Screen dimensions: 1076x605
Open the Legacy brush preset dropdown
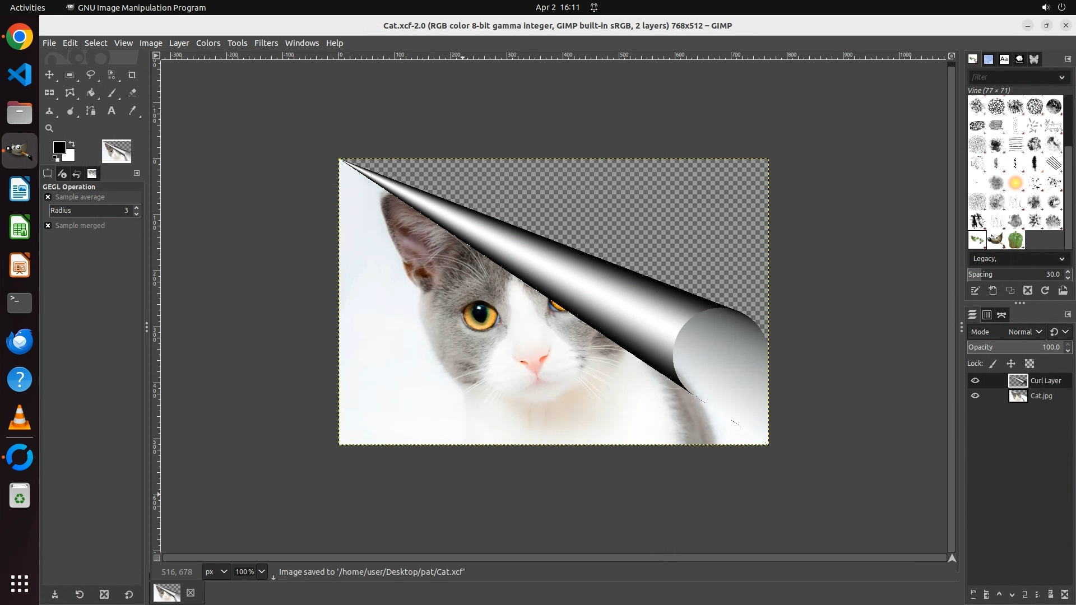pyautogui.click(x=1017, y=259)
